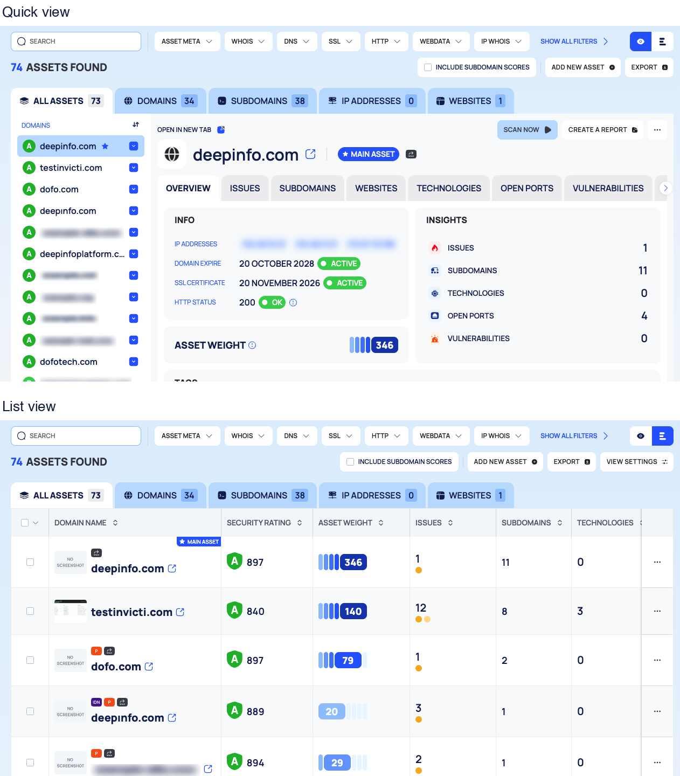Select checkbox for row with security rating 894
The height and width of the screenshot is (776, 680).
pos(30,763)
